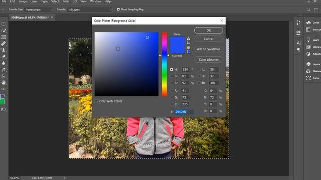Open the Image menu
The image size is (321, 180).
[23, 1]
